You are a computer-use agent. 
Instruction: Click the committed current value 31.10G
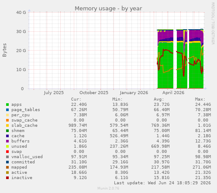coord(79,162)
